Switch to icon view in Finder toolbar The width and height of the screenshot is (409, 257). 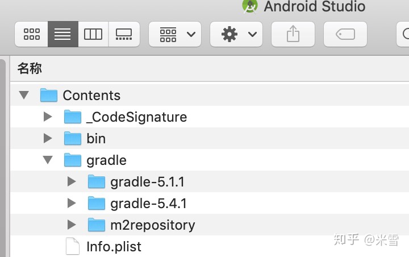pyautogui.click(x=31, y=35)
